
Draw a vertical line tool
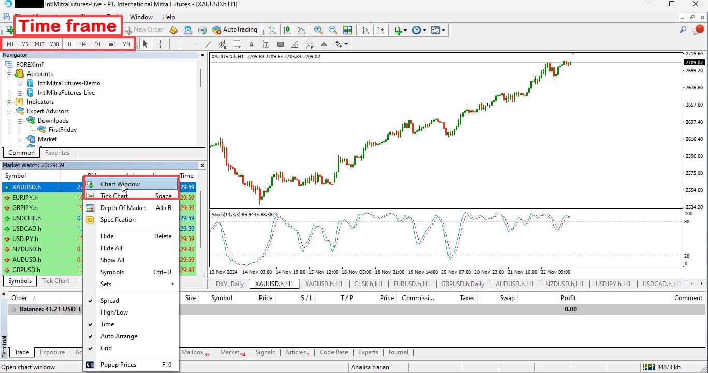pos(179,44)
